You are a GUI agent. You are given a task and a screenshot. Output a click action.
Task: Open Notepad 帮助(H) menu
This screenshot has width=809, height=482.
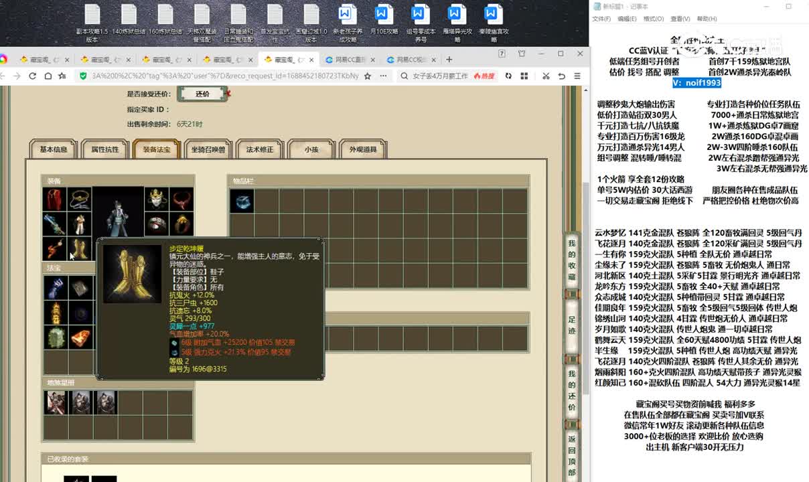click(x=707, y=19)
